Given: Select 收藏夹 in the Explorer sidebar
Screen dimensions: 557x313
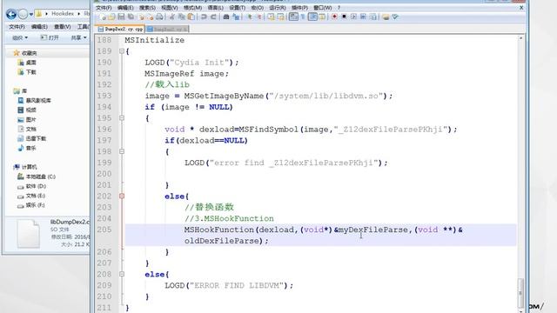Looking at the screenshot, I should tap(25, 53).
